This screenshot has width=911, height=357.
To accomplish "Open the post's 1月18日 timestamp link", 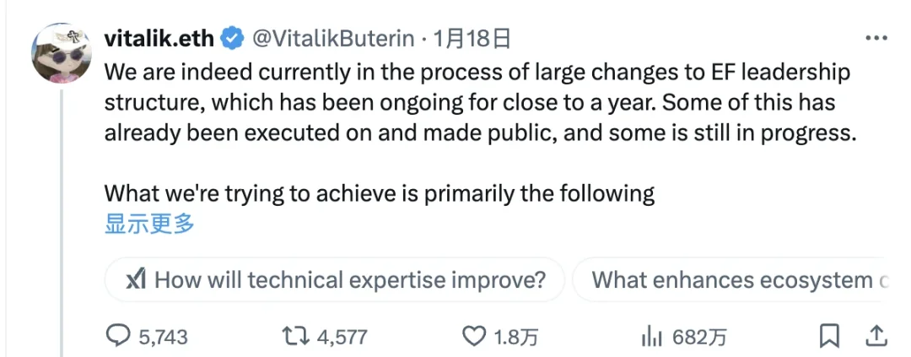I will pyautogui.click(x=472, y=39).
